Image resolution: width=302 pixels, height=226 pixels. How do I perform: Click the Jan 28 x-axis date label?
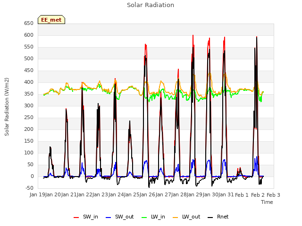(179, 195)
